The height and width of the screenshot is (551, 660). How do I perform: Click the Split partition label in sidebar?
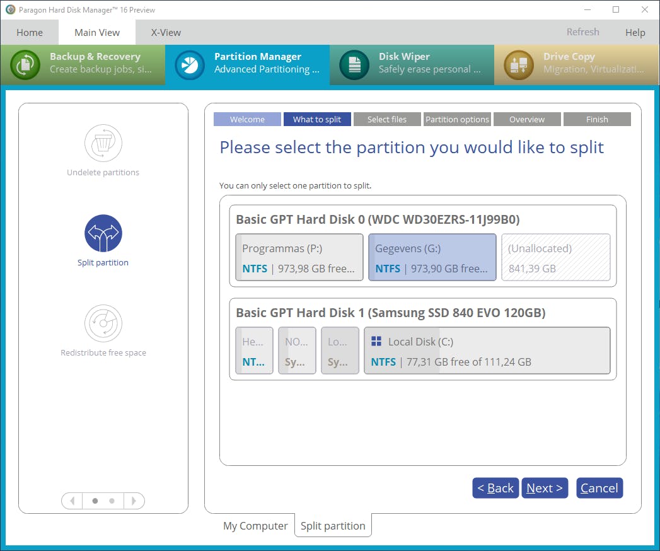[103, 262]
